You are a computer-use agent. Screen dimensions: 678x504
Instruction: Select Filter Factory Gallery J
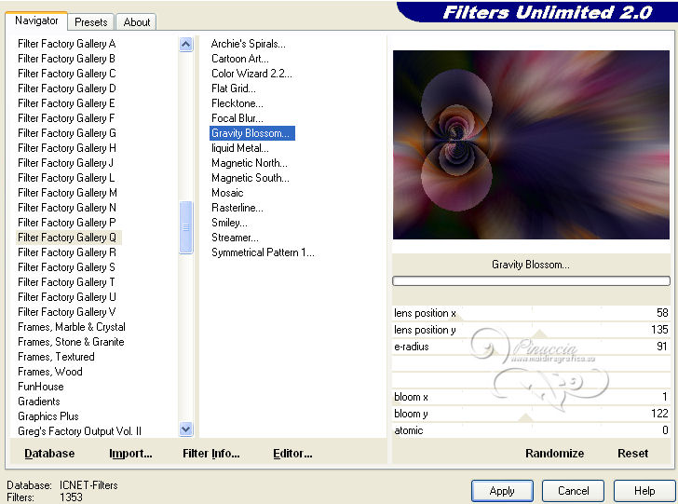65,163
